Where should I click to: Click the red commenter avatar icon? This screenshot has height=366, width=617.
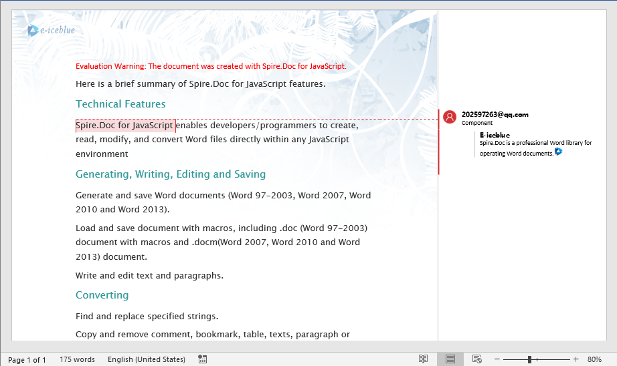click(x=450, y=117)
